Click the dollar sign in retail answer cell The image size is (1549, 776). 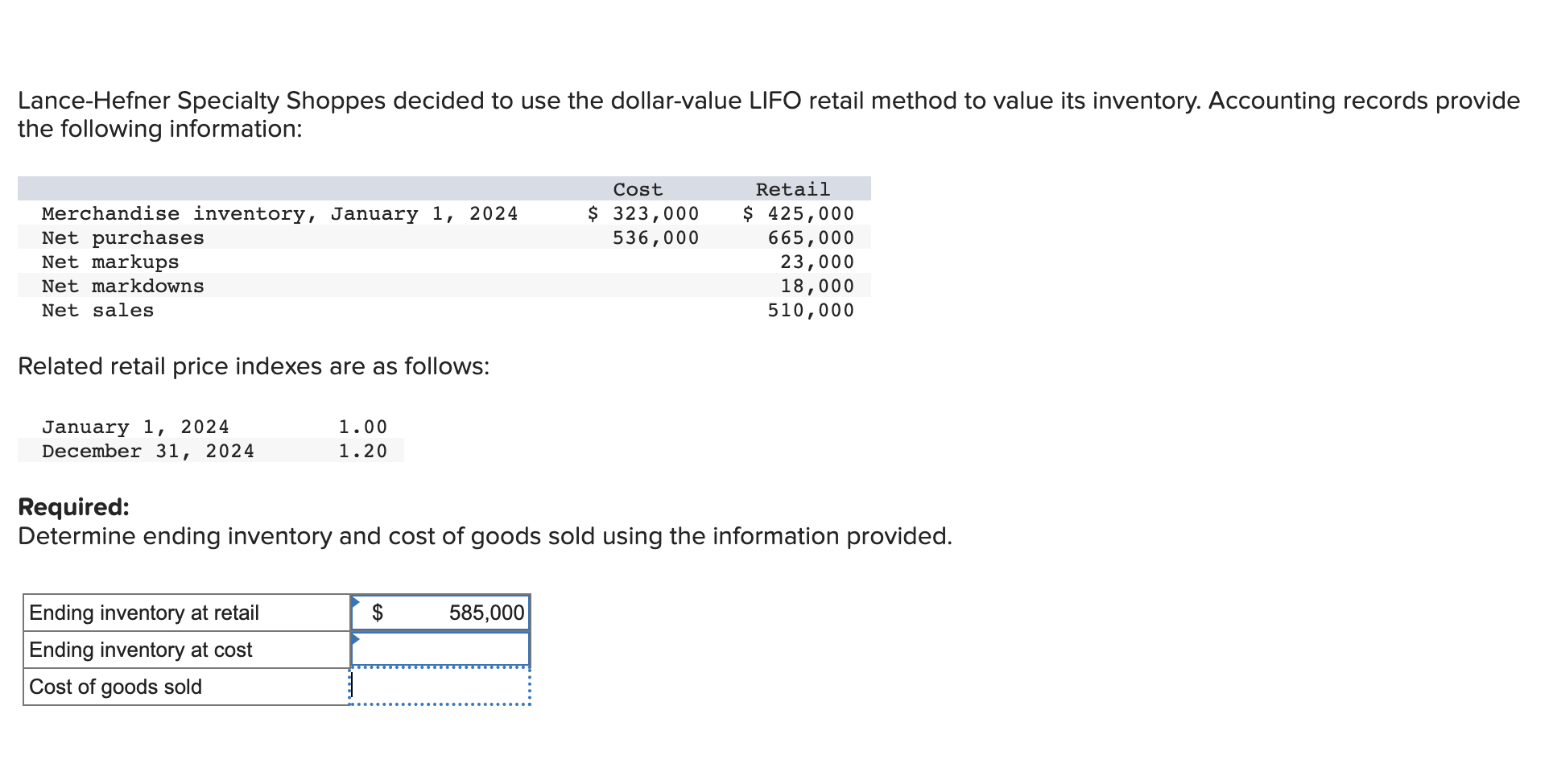point(378,613)
